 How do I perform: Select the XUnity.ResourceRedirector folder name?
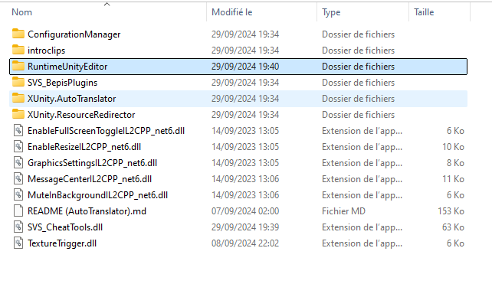tap(81, 115)
